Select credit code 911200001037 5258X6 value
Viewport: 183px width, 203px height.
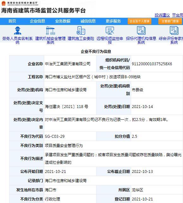[x=152, y=64]
